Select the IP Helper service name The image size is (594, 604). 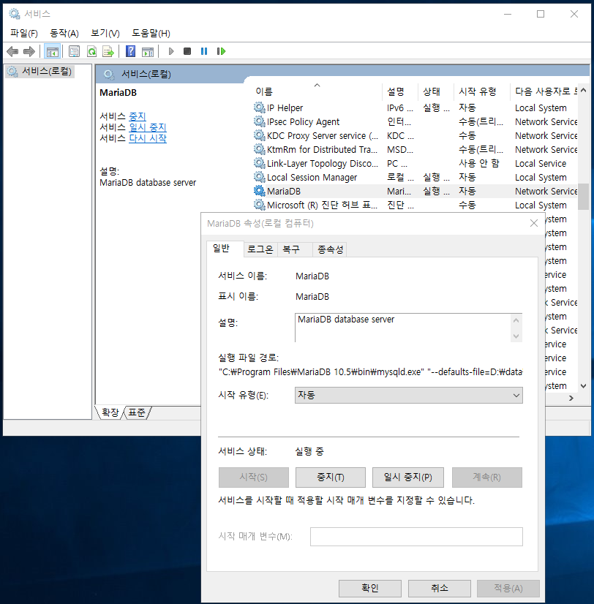(285, 108)
